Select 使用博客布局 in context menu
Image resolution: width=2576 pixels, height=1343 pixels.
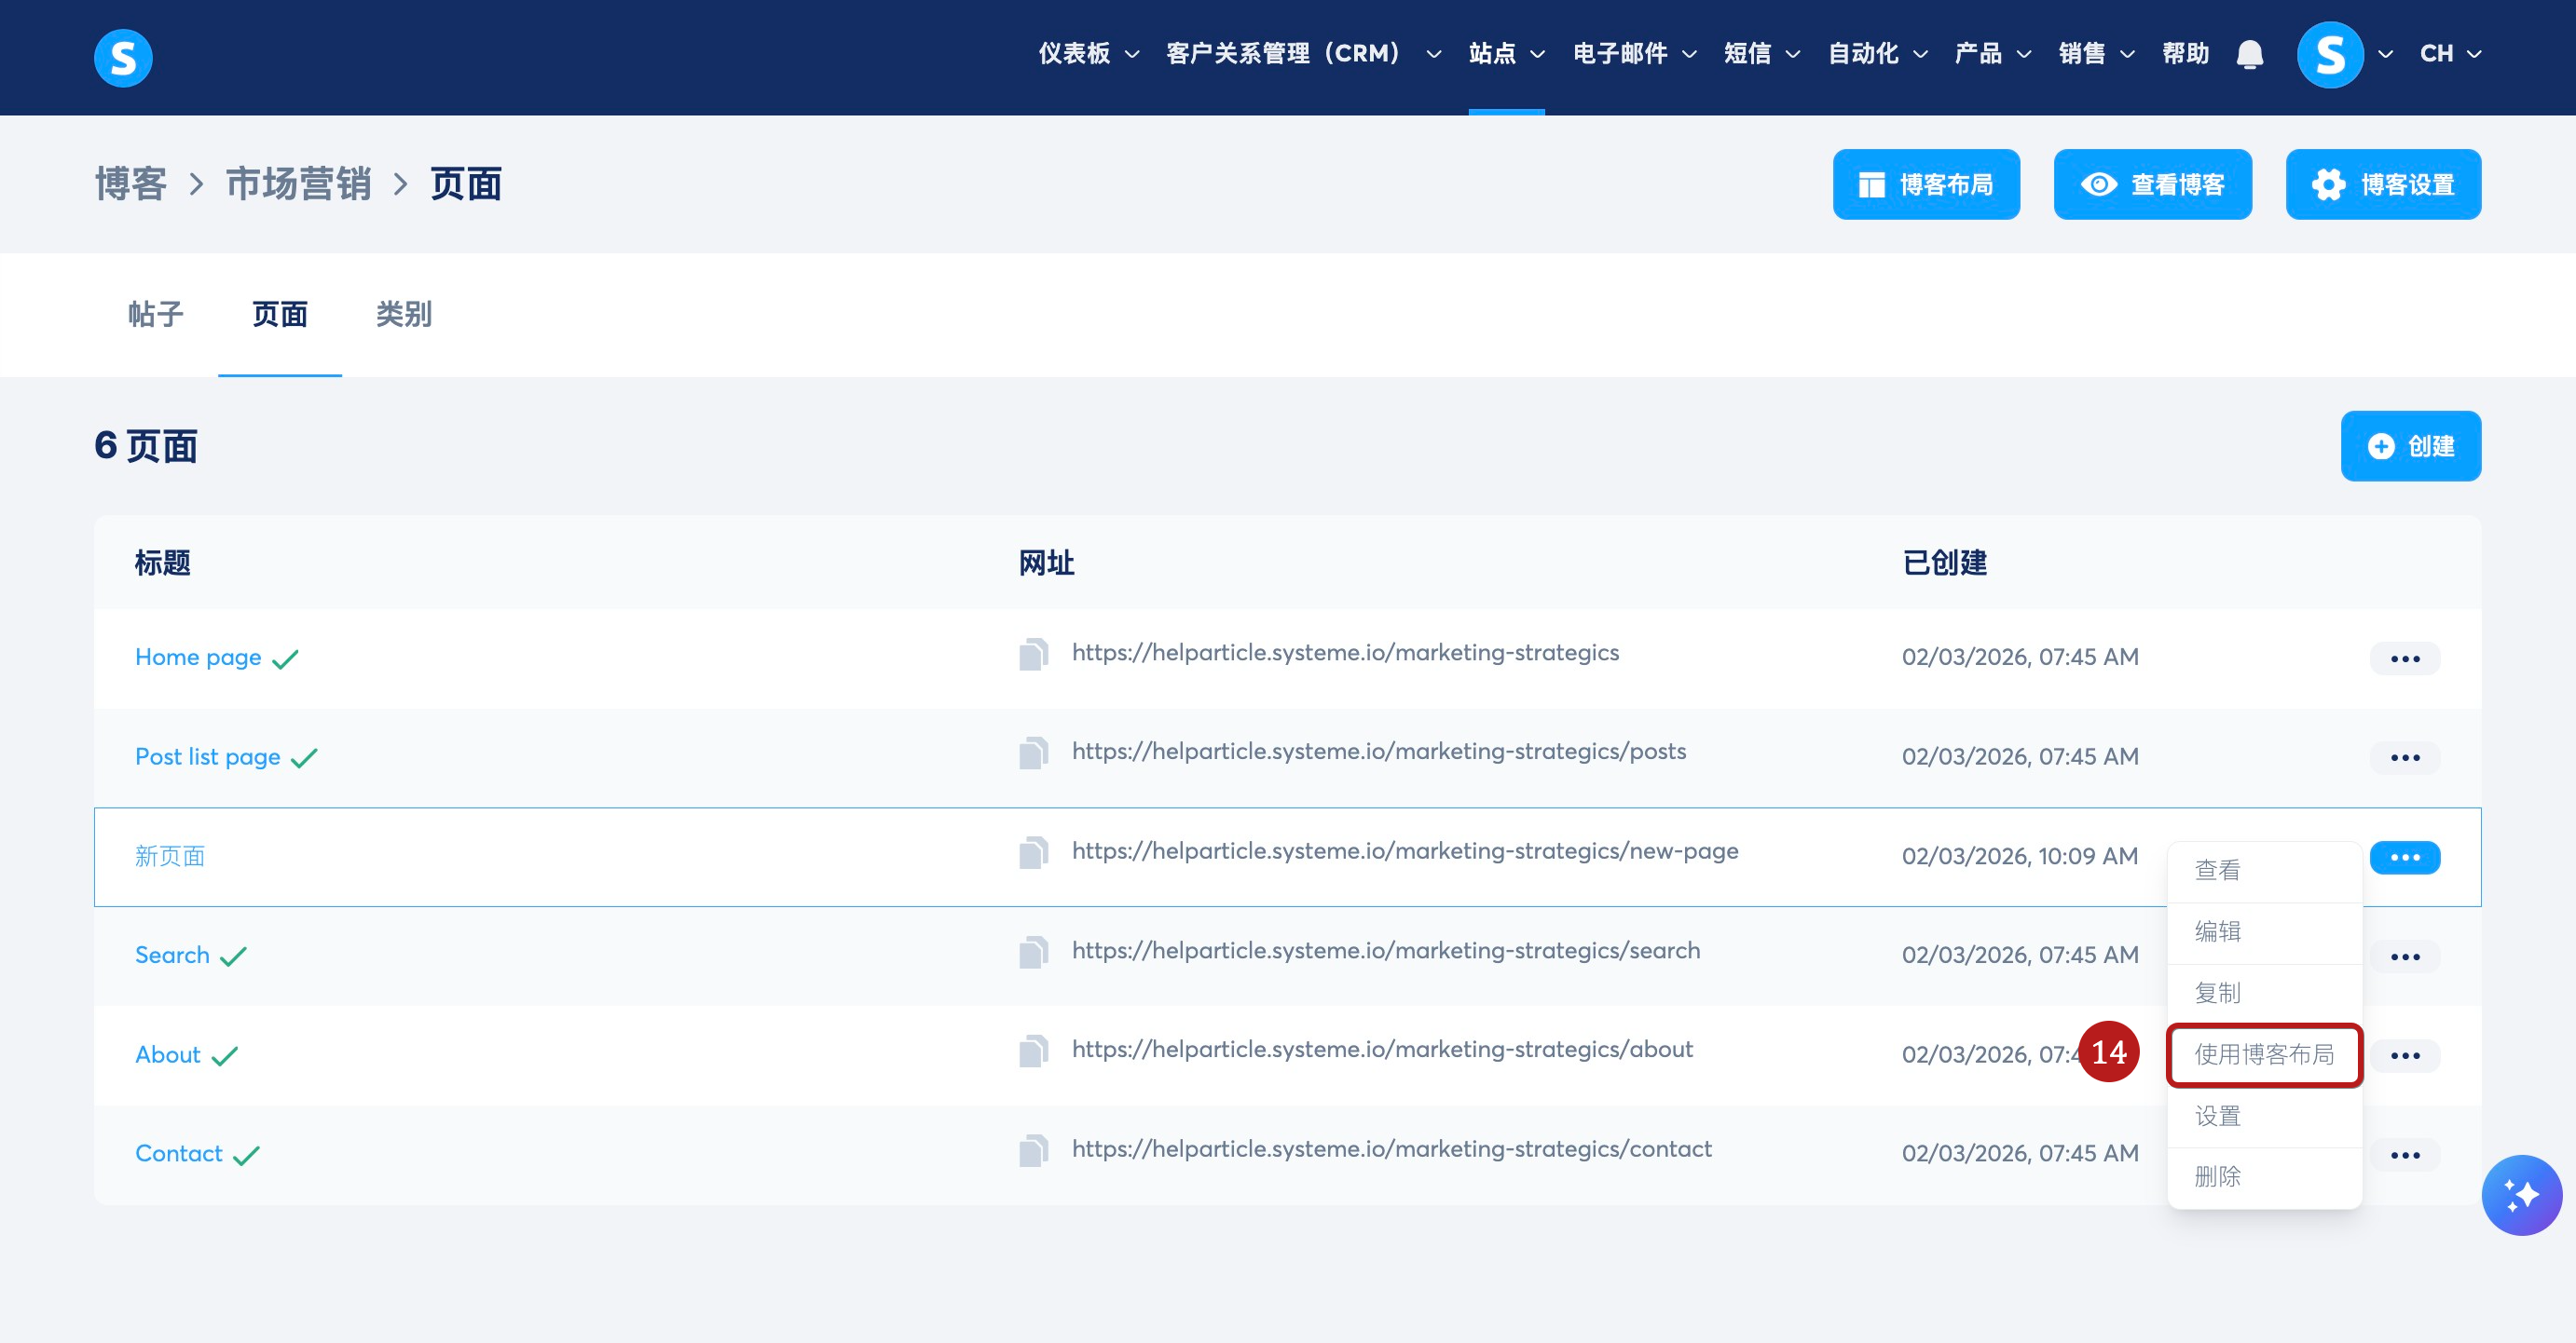pos(2263,1054)
